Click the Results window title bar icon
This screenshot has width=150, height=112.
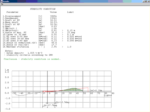tap(1, 1)
